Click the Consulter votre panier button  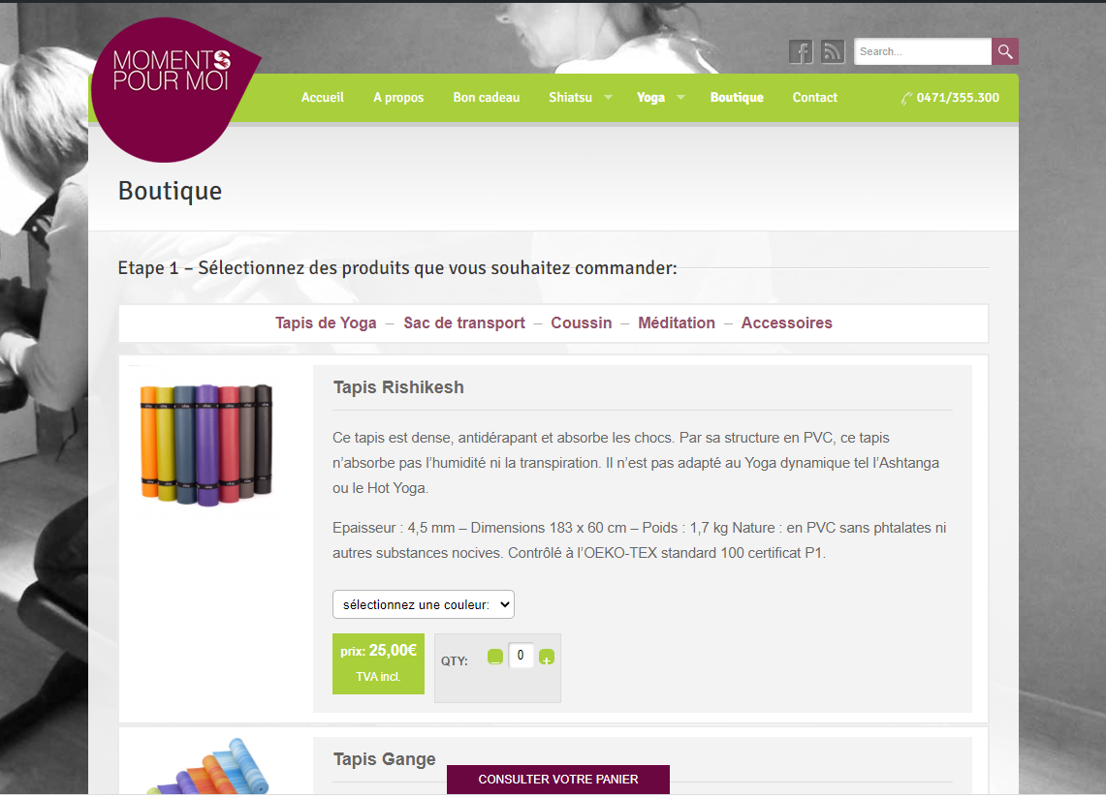pos(558,779)
